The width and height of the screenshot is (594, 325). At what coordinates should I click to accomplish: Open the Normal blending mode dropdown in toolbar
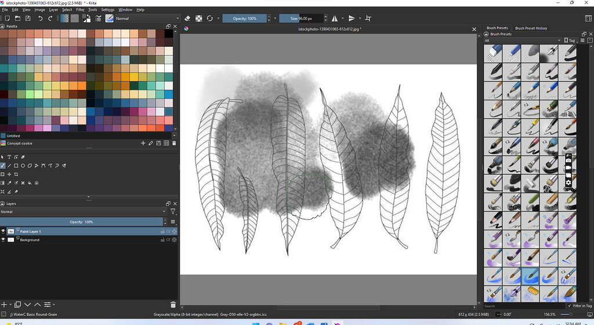(x=147, y=18)
